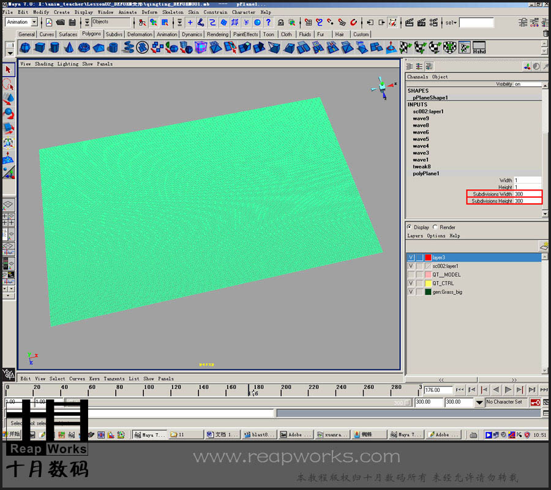This screenshot has width=551, height=490.
Task: Select the arrow Select tool
Action: coord(9,70)
